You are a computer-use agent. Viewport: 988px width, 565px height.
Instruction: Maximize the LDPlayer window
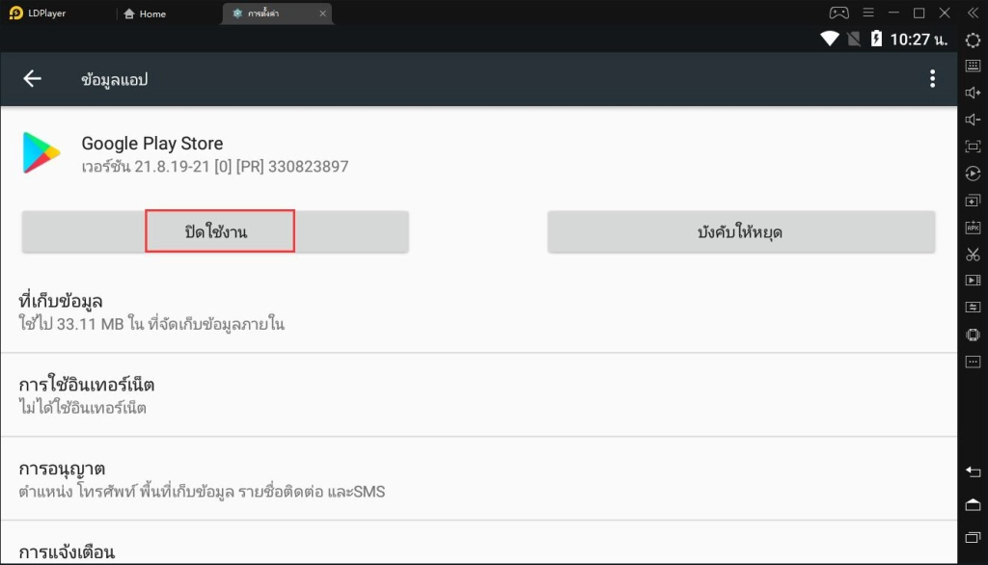pyautogui.click(x=919, y=13)
